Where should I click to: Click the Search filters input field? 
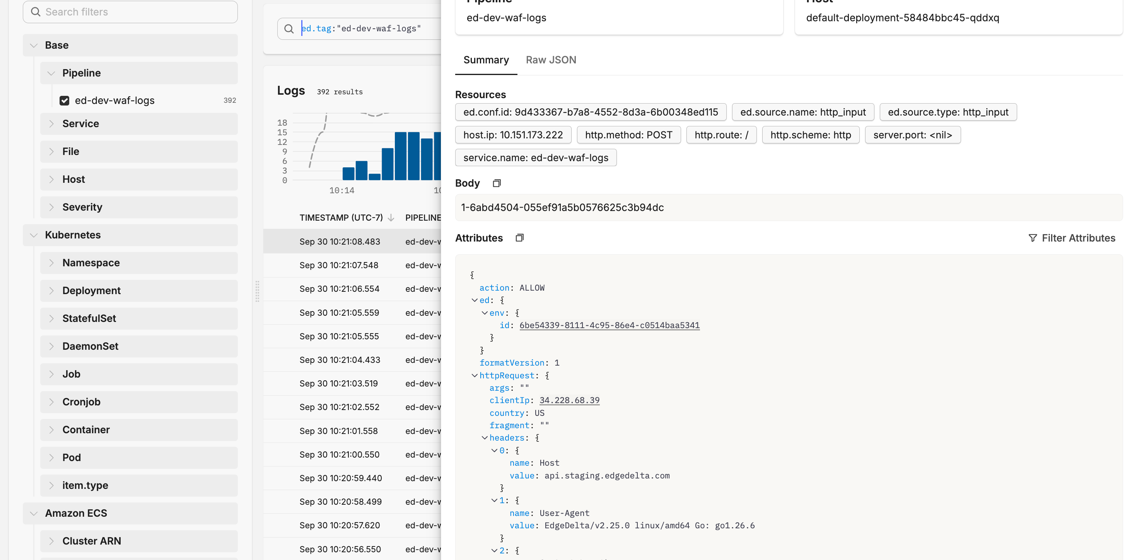coord(130,12)
